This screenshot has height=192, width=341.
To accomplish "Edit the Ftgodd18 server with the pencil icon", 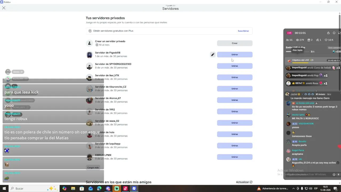I will coord(213,55).
